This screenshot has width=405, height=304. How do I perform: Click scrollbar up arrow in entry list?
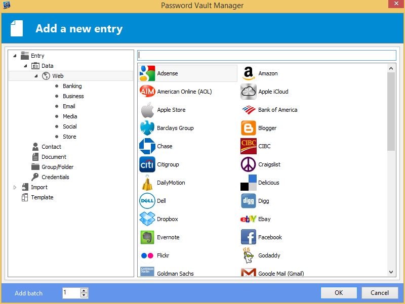tap(391, 68)
